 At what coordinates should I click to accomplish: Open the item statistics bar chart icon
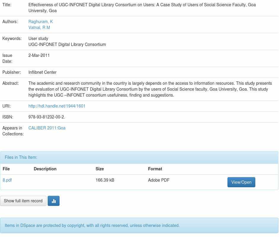(x=54, y=201)
